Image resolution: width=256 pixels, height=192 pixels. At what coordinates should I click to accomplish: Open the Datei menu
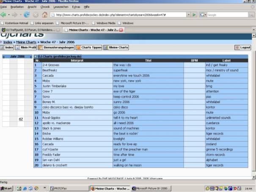[x=3, y=7]
